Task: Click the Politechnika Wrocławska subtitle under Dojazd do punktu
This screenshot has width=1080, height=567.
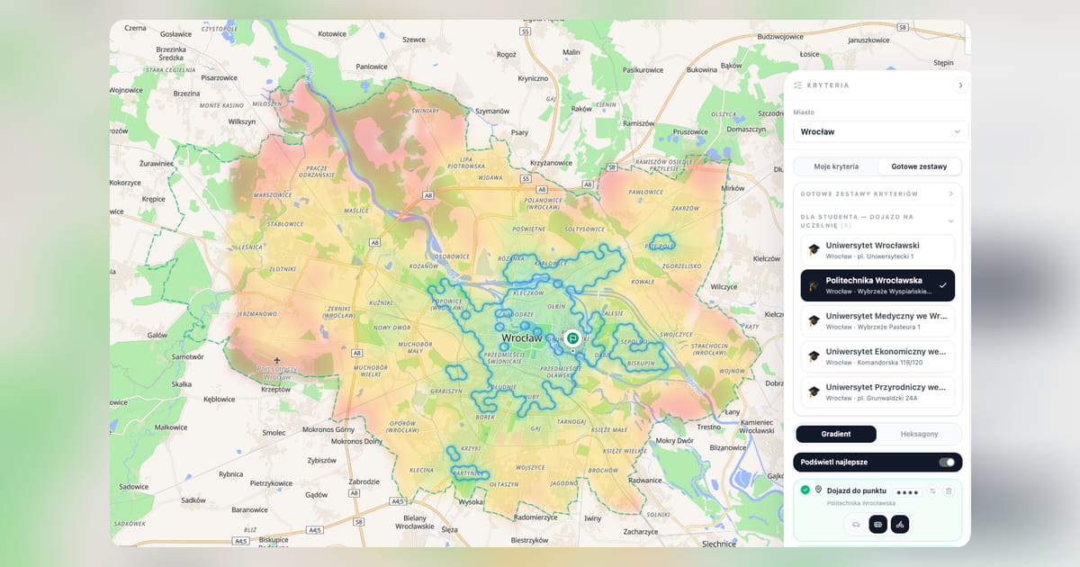Action: (x=861, y=503)
